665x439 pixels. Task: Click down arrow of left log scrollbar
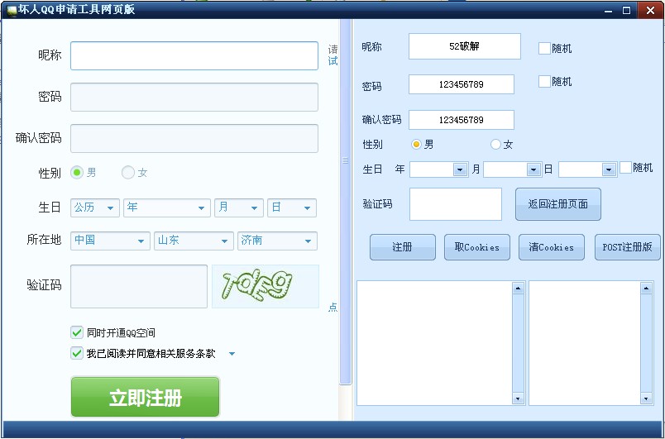(x=518, y=398)
